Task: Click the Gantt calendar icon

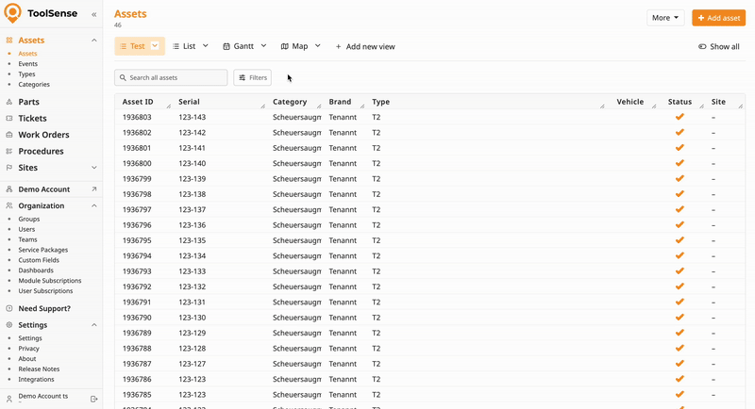Action: click(226, 46)
